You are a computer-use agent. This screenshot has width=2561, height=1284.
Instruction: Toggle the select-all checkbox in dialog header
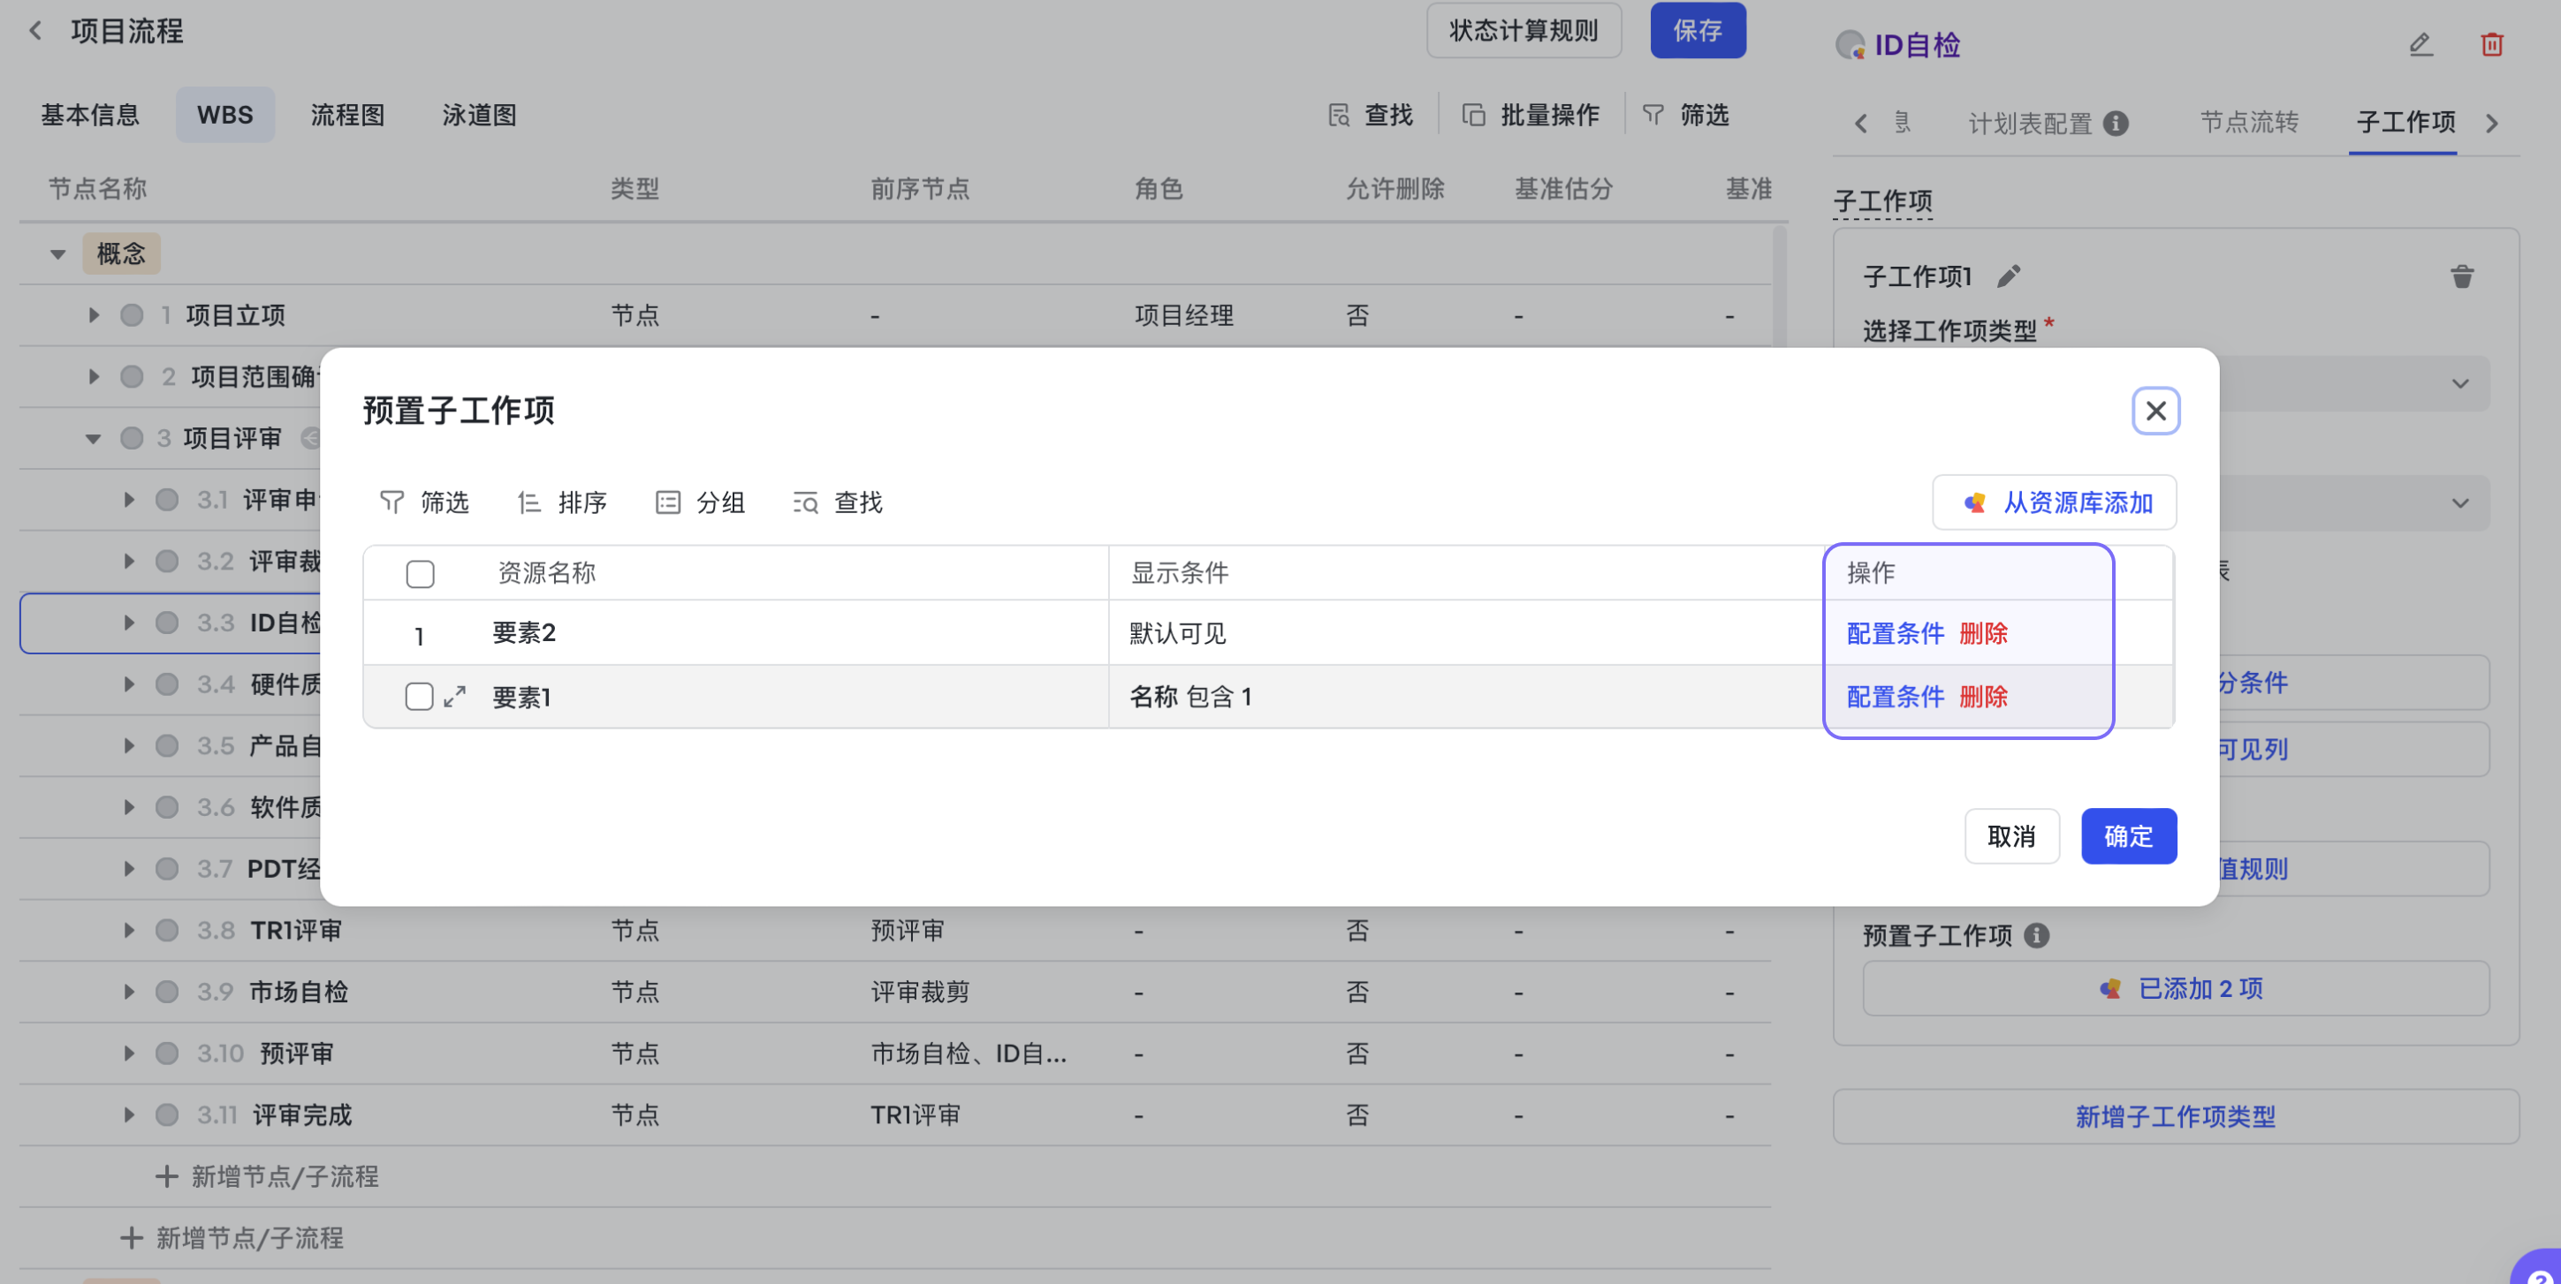pyautogui.click(x=421, y=573)
